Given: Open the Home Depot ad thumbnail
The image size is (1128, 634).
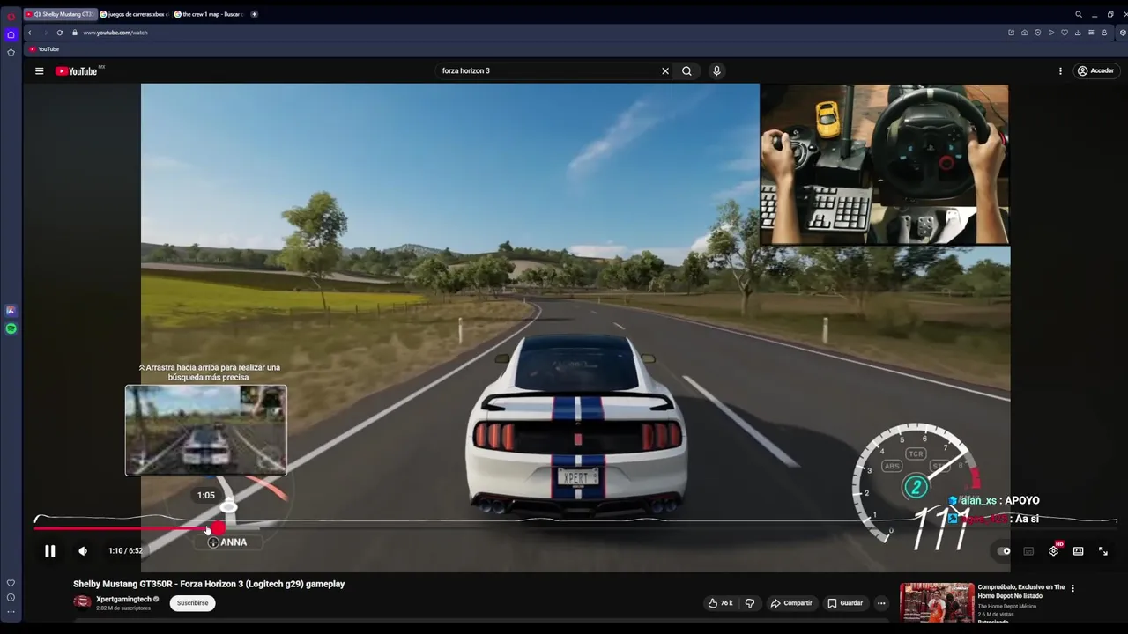Looking at the screenshot, I should (x=937, y=602).
